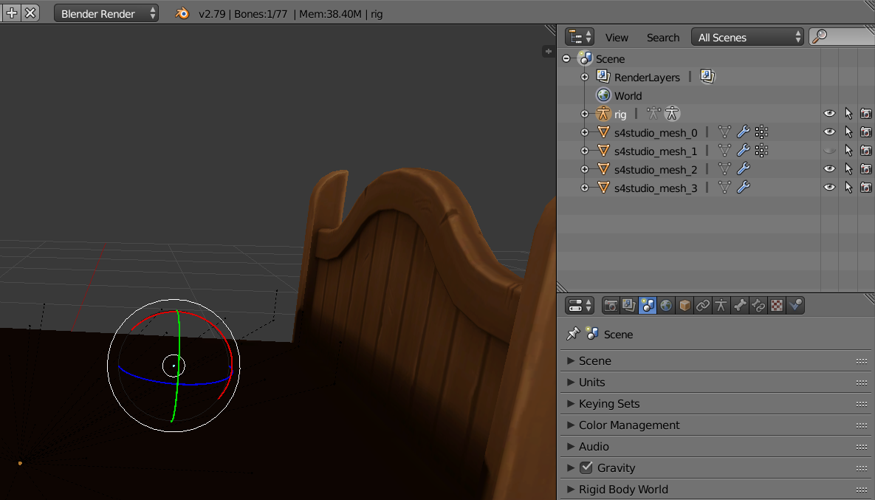875x500 pixels.
Task: Click the render layer icon beside RenderLayers
Action: point(707,77)
